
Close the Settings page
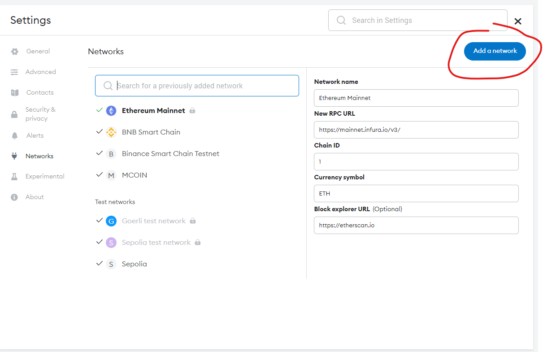[x=518, y=21]
